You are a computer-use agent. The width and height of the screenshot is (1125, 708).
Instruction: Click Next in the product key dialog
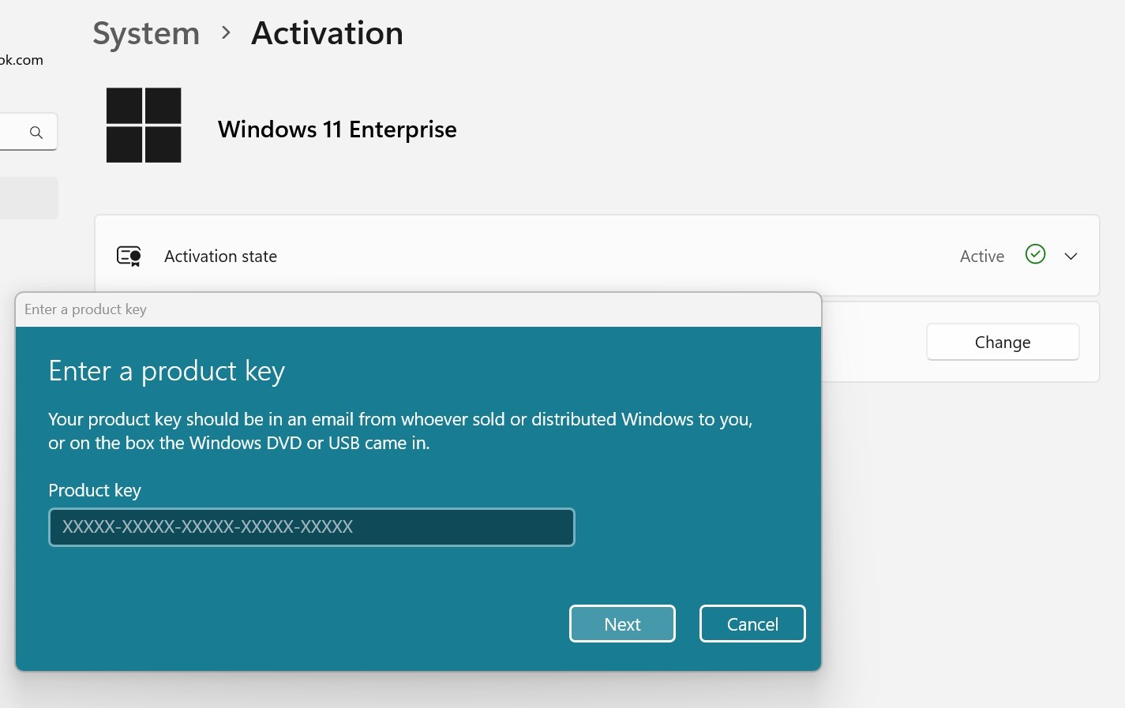tap(622, 624)
